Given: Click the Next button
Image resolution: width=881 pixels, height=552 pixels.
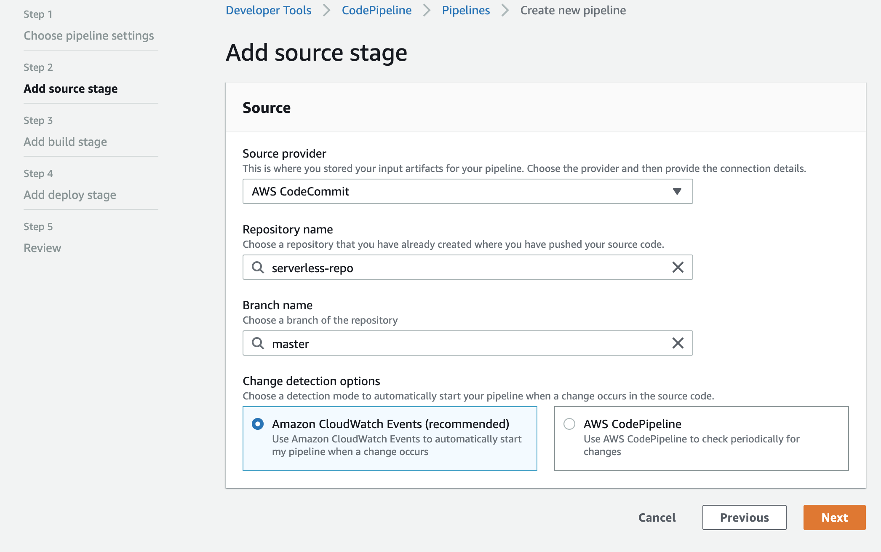Looking at the screenshot, I should tap(834, 517).
